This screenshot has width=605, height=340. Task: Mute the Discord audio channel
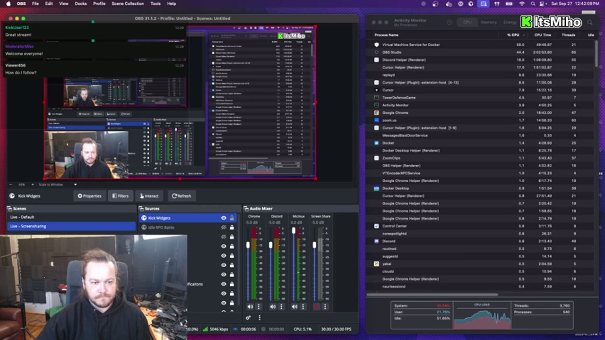tap(273, 306)
